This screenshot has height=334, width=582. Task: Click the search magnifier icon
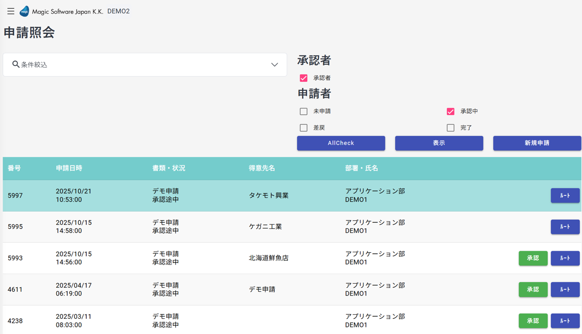click(16, 64)
